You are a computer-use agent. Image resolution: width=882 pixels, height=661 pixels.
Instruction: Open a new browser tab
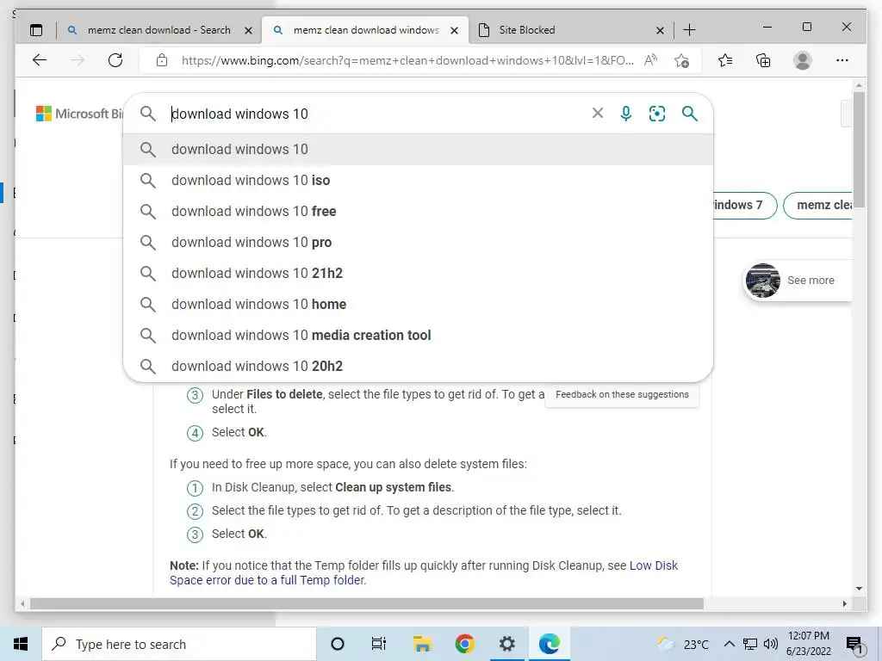(690, 30)
